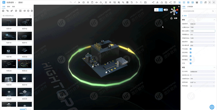
Task: Switch to the 场景 tab
Action: (x=13, y=6)
